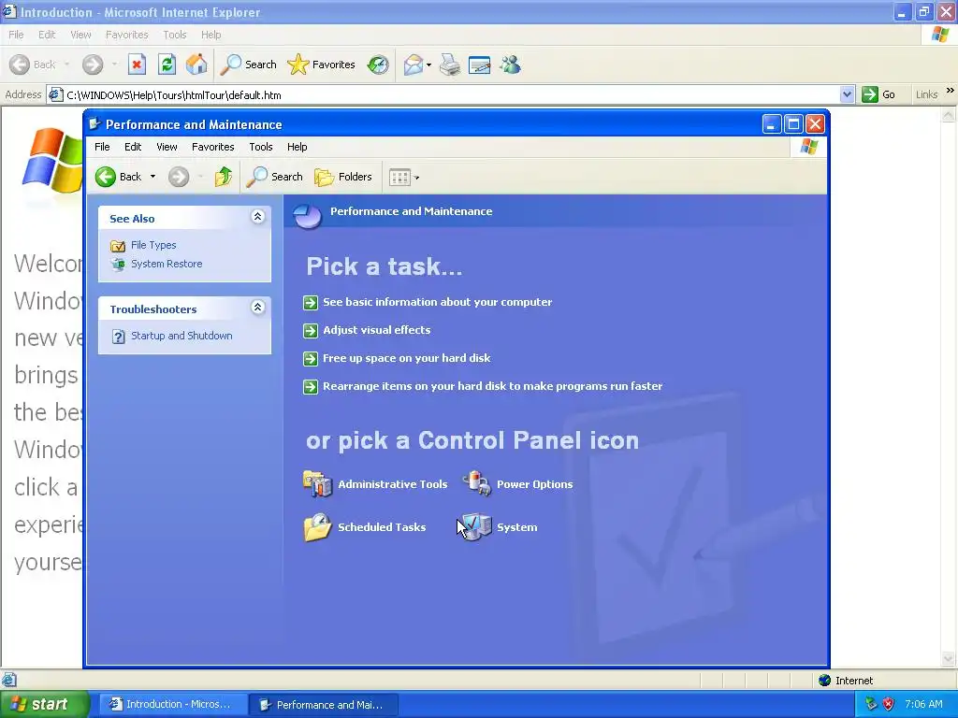Open the System Restore link

[x=167, y=264]
